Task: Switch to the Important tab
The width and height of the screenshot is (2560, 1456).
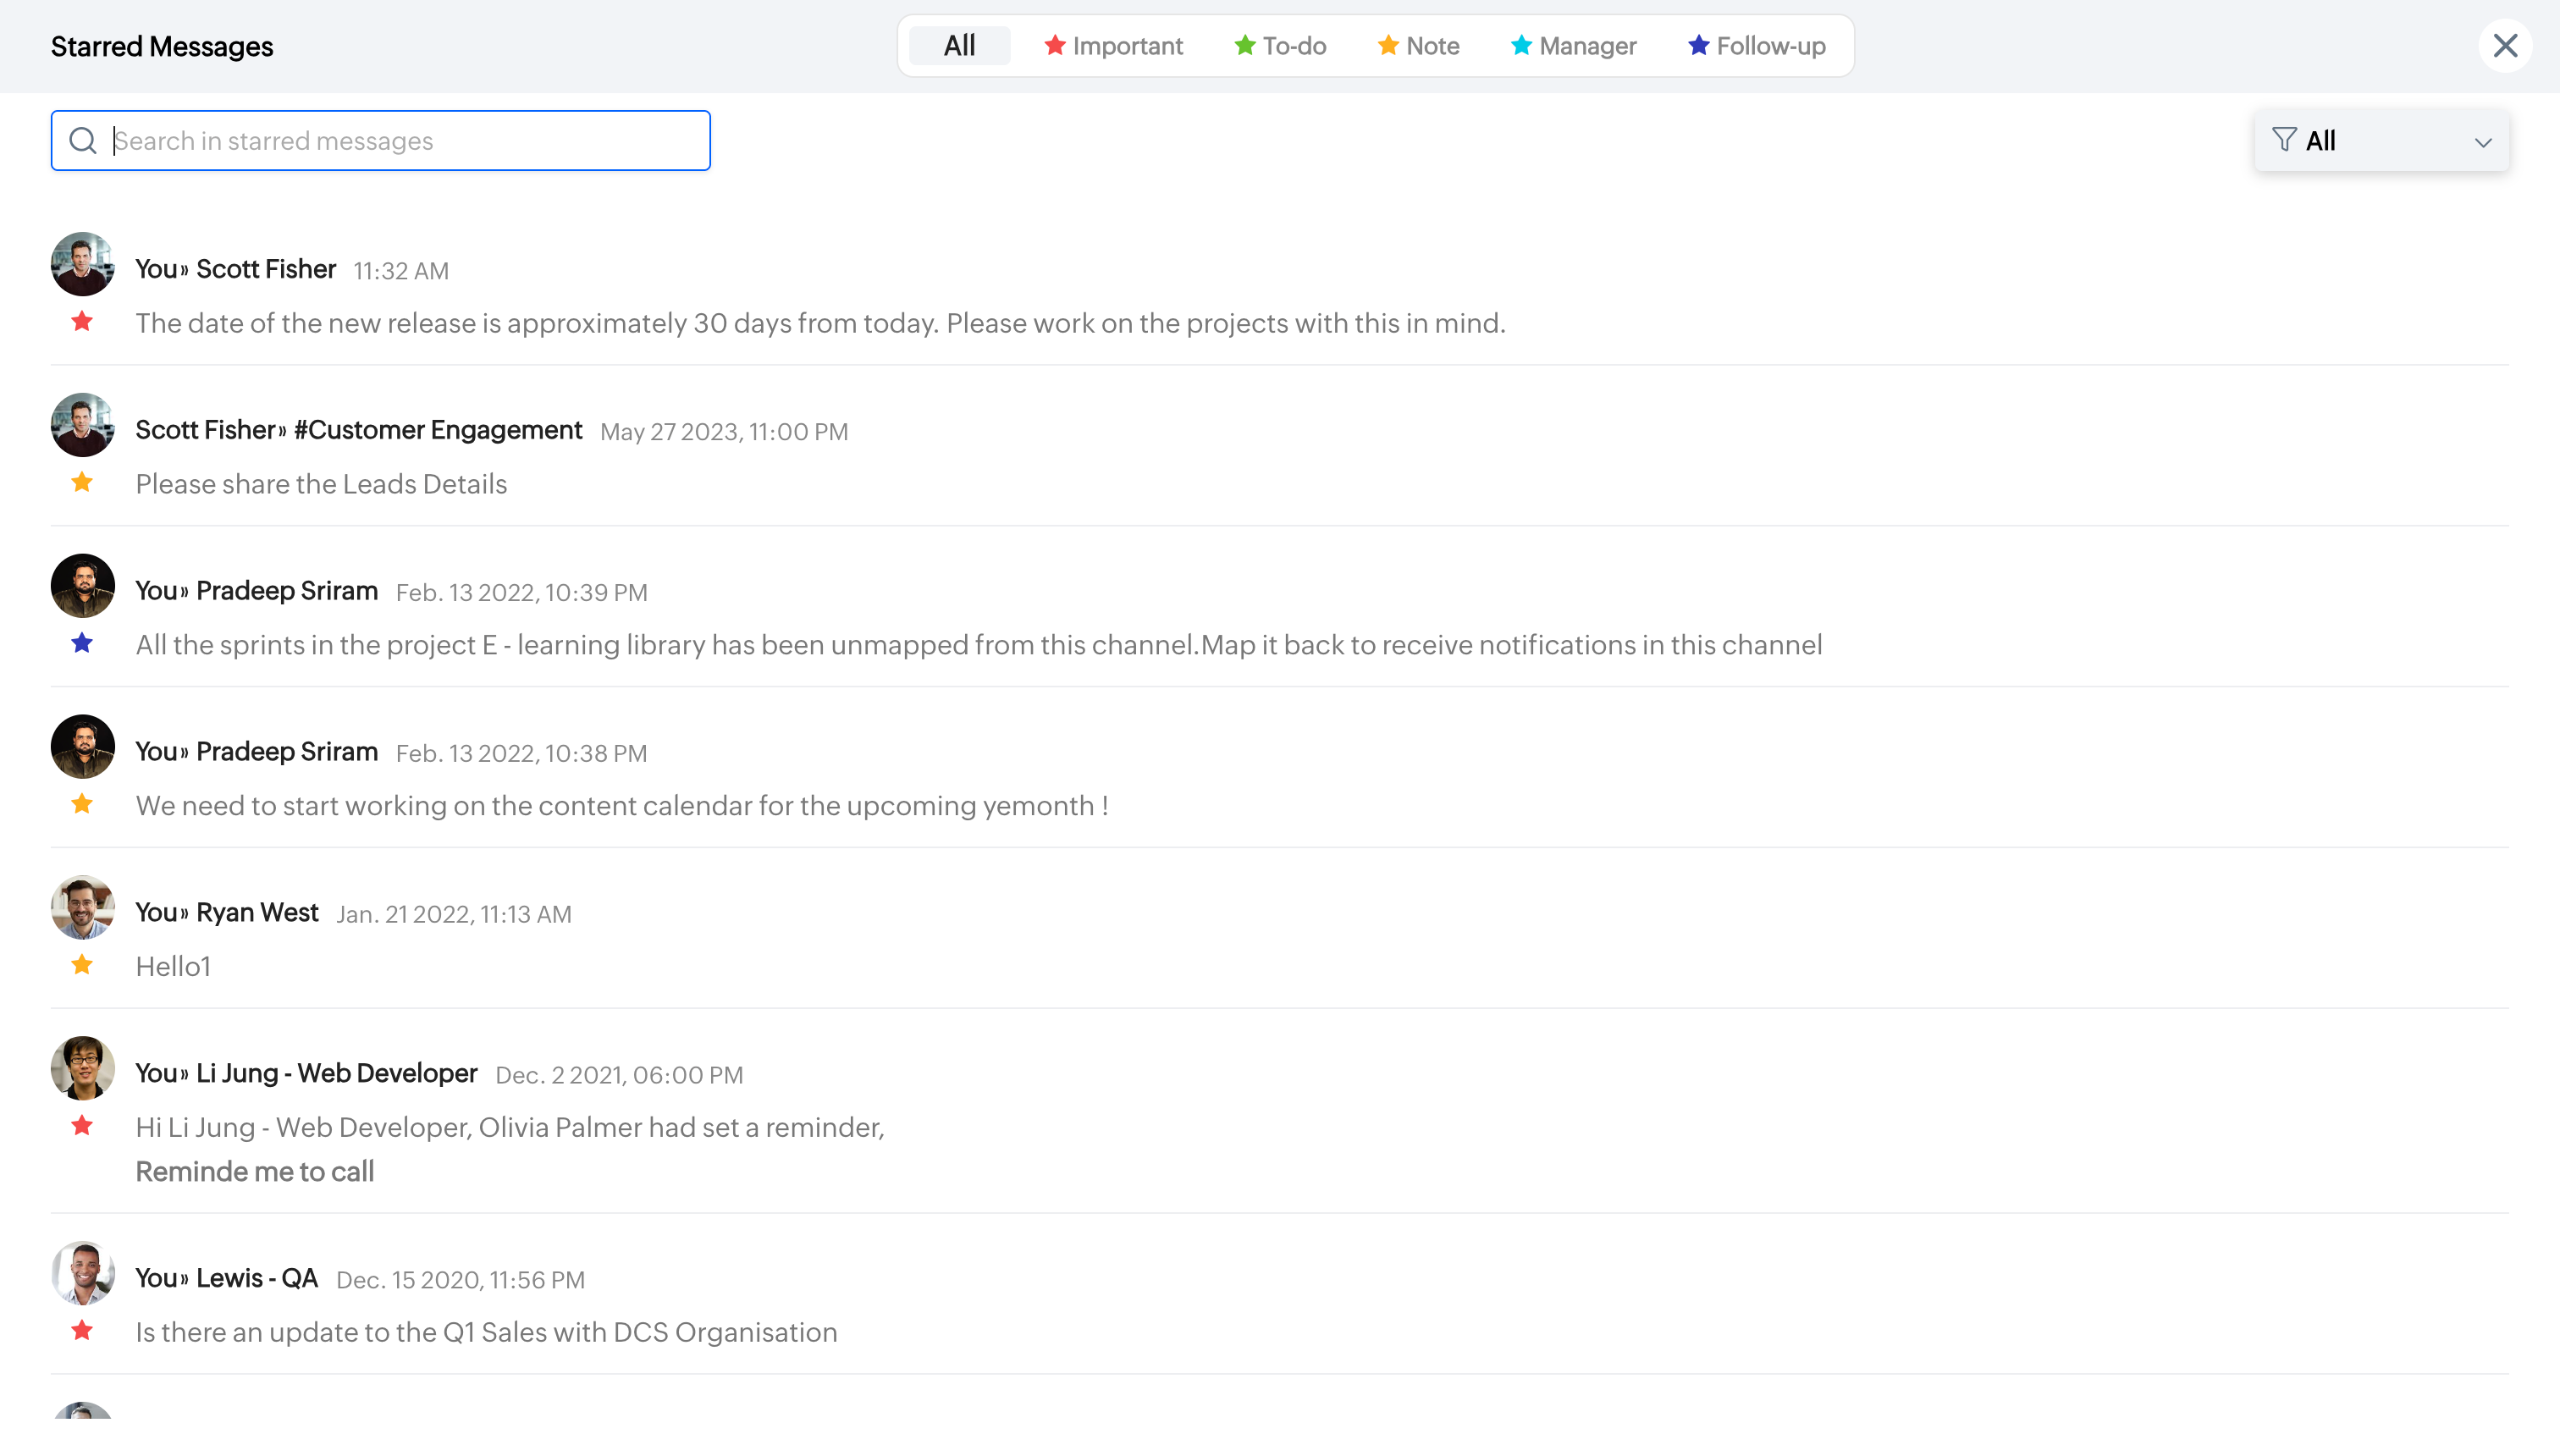Action: pyautogui.click(x=1114, y=46)
